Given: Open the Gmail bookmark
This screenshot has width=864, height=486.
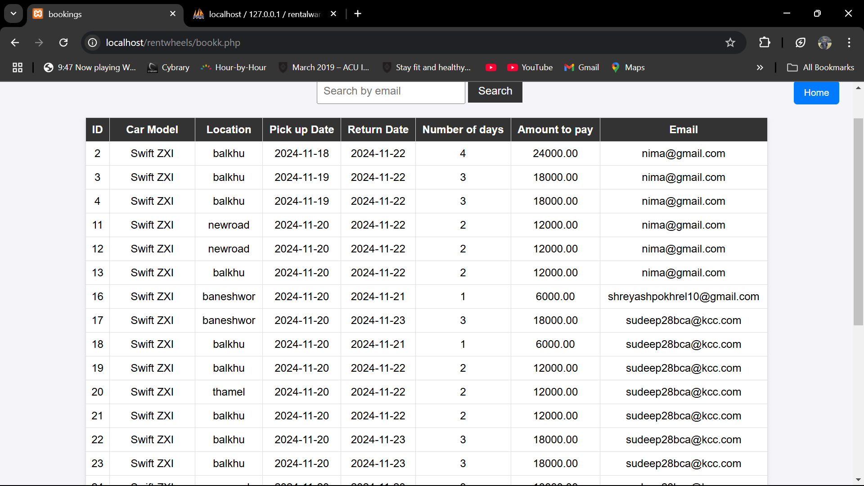Looking at the screenshot, I should 581,67.
